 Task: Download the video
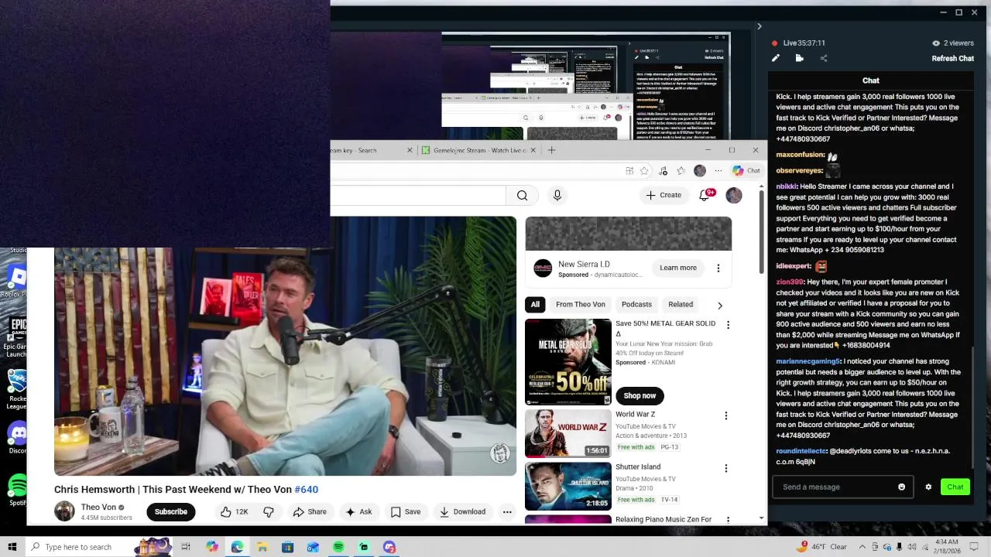[462, 512]
